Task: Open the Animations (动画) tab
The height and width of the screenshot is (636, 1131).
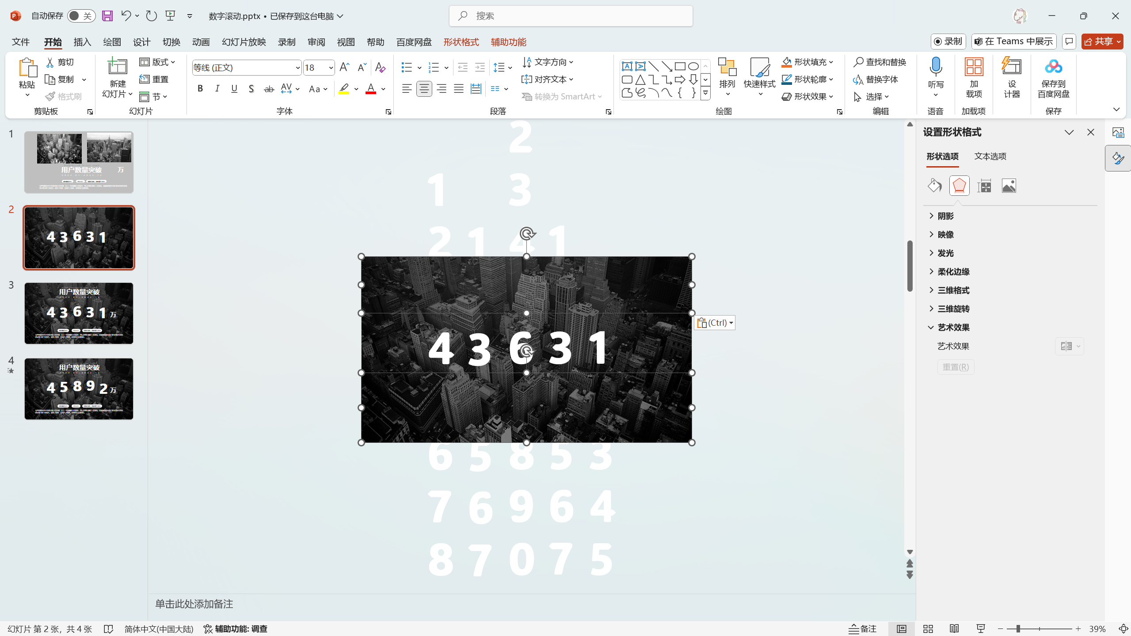Action: (x=201, y=42)
